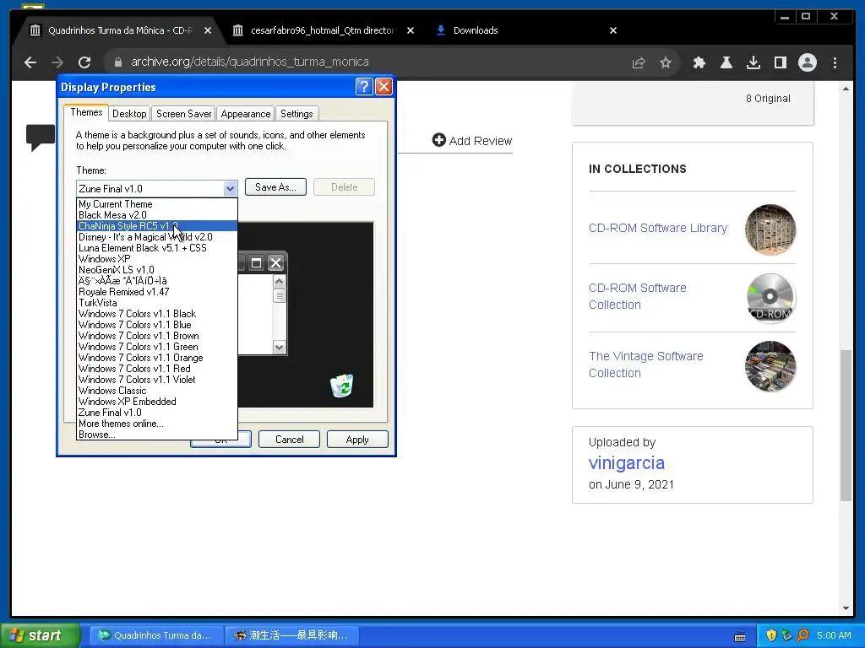This screenshot has height=648, width=865.
Task: Choose Windows 7 Colors v1.1 Black
Action: [x=156, y=314]
